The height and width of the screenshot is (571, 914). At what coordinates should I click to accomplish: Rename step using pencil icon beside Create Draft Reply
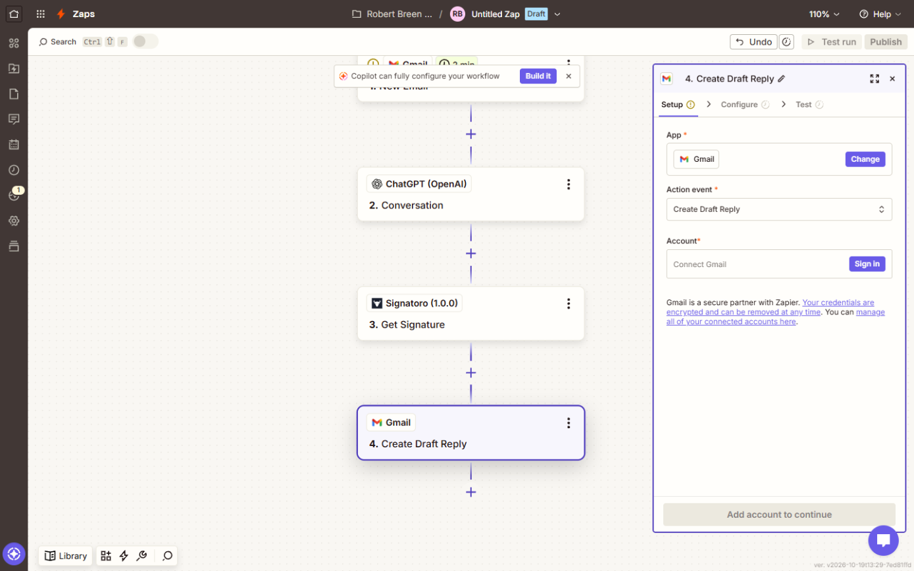782,79
